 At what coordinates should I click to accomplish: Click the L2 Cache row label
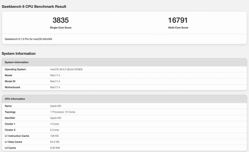coord(10,148)
